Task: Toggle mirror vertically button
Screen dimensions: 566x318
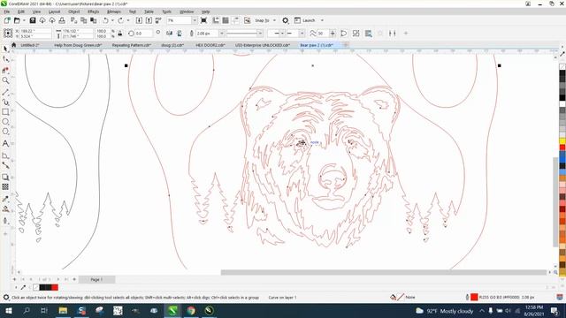Action: point(180,34)
